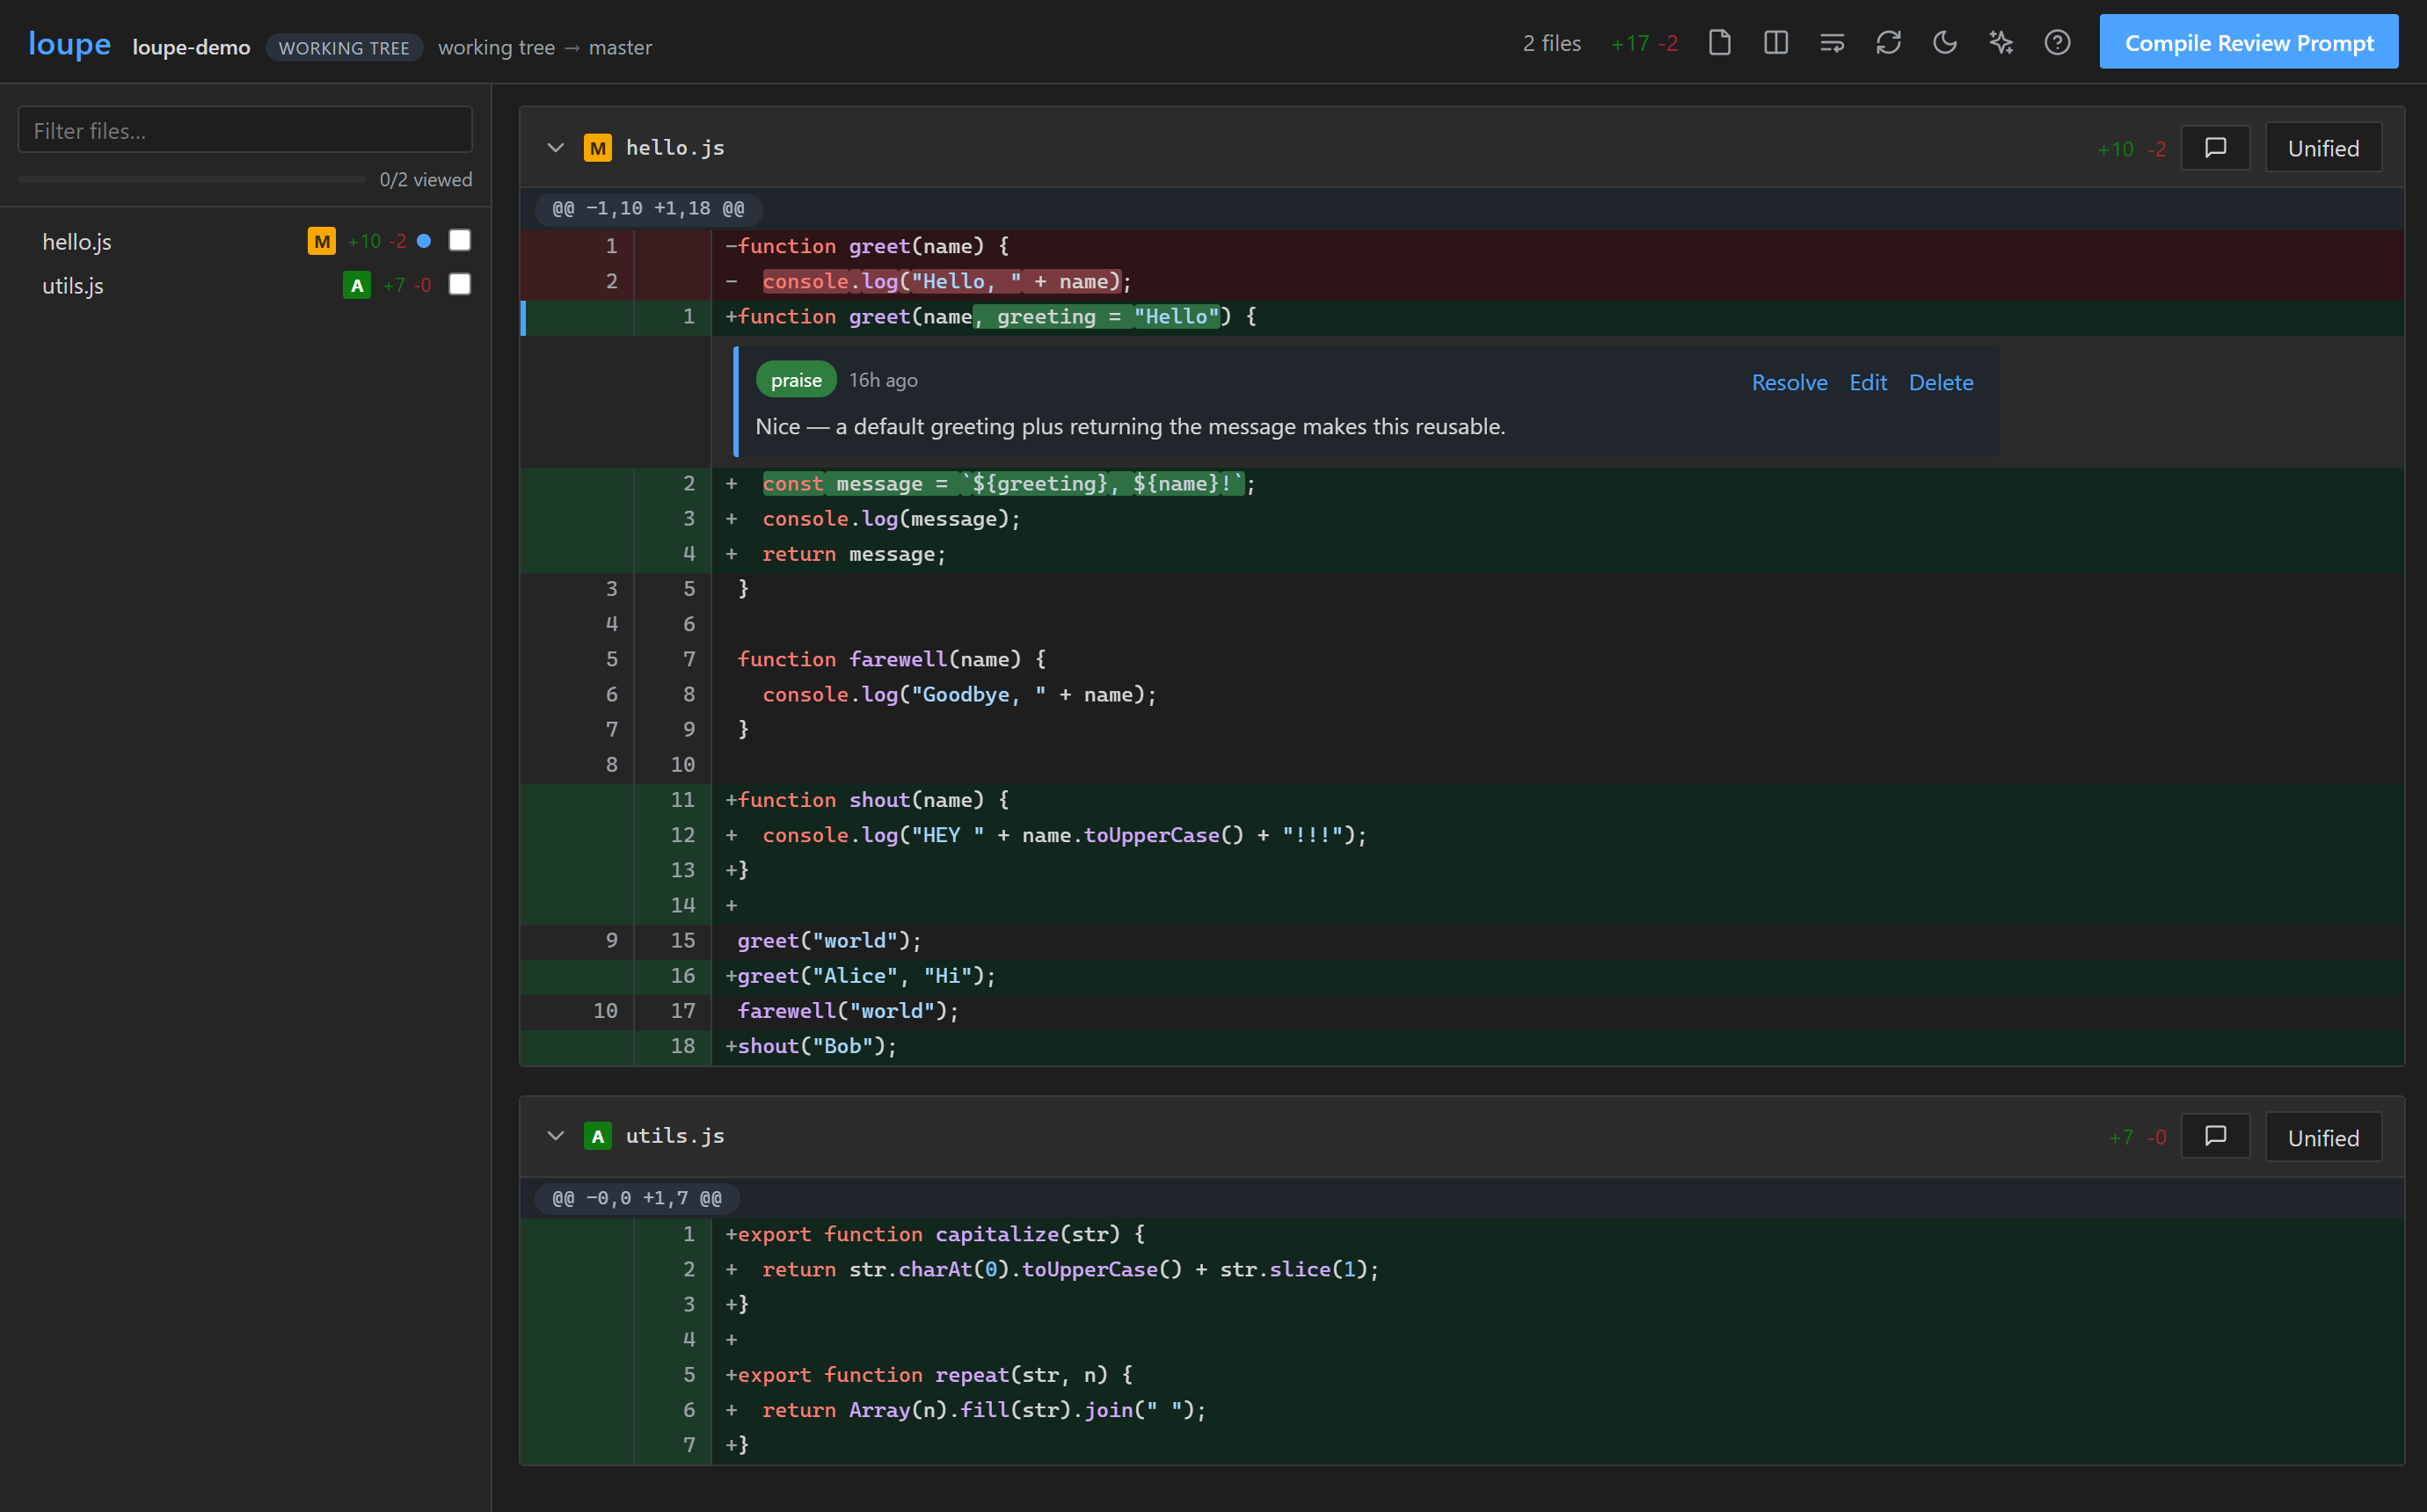The image size is (2427, 1512).
Task: Mark hello.js as viewed checkbox
Action: 459,240
